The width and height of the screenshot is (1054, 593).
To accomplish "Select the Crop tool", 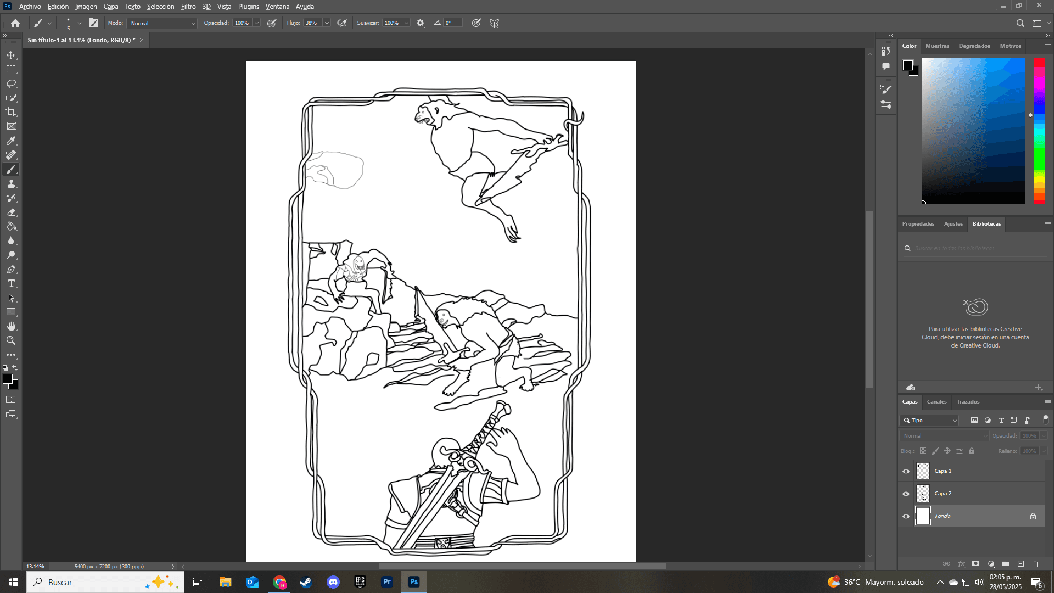I will 11,112.
